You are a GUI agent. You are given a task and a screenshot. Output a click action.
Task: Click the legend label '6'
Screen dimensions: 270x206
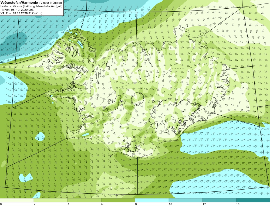tap(102, 204)
